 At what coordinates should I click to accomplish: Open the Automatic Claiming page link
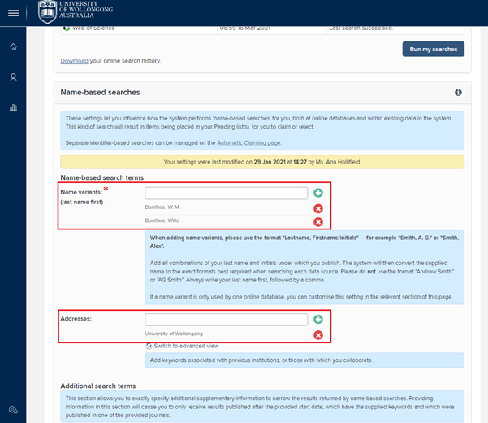[248, 143]
